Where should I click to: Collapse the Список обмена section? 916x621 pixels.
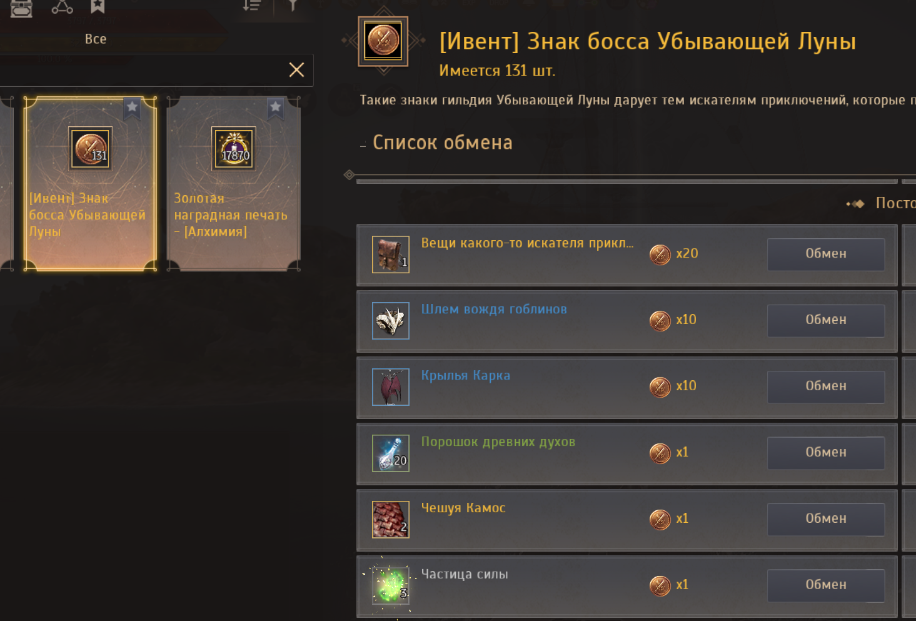(x=363, y=145)
